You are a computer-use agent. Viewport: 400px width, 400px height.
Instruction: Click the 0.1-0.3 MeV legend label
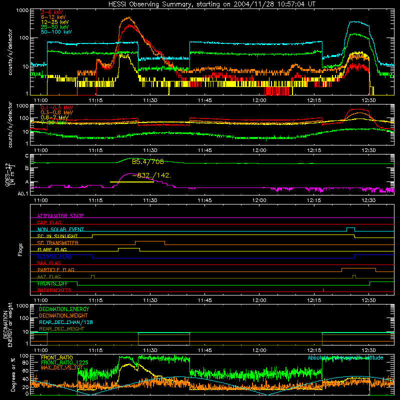point(57,107)
